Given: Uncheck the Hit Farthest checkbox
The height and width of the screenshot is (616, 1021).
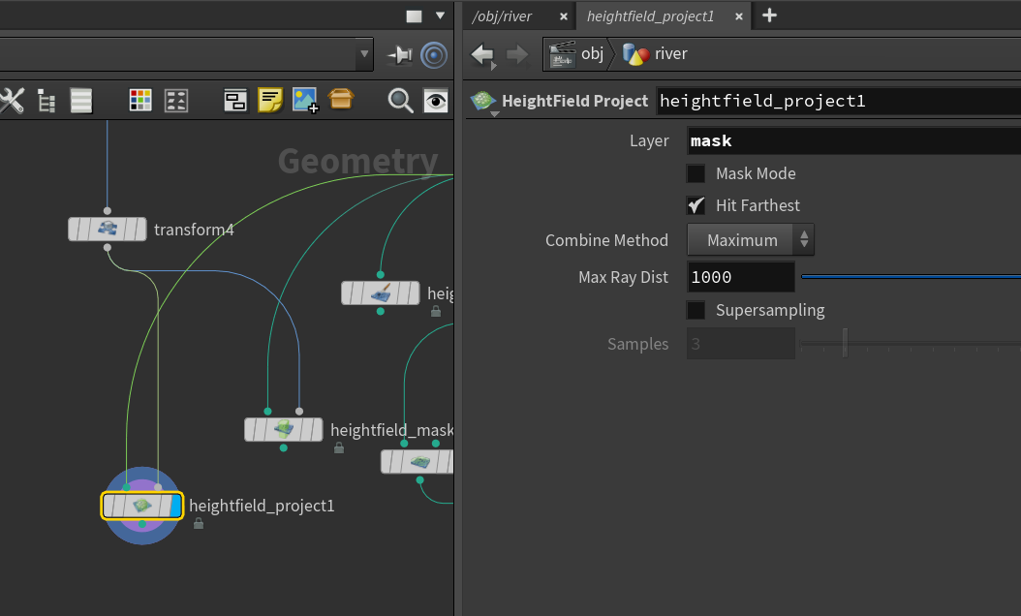Looking at the screenshot, I should click(696, 205).
